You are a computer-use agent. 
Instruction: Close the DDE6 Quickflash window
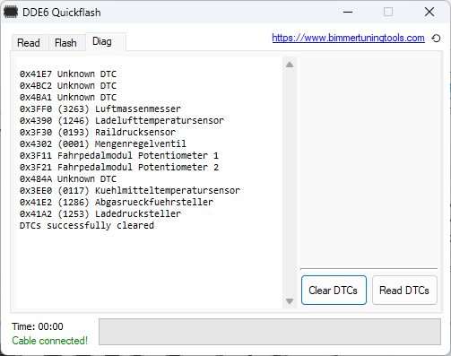click(429, 13)
